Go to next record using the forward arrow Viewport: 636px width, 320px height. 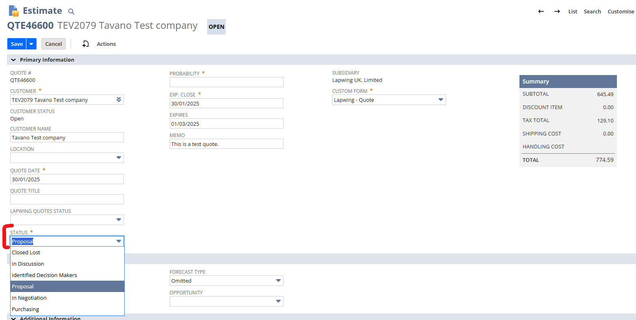(x=557, y=11)
